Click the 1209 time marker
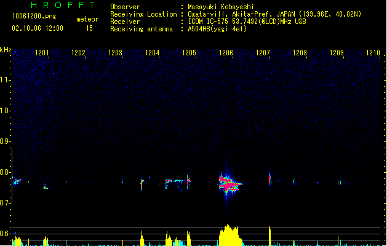This screenshot has height=246, width=387. (x=337, y=53)
